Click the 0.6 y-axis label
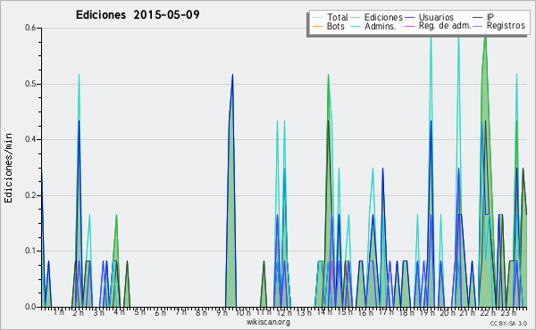The width and height of the screenshot is (536, 330). point(30,28)
